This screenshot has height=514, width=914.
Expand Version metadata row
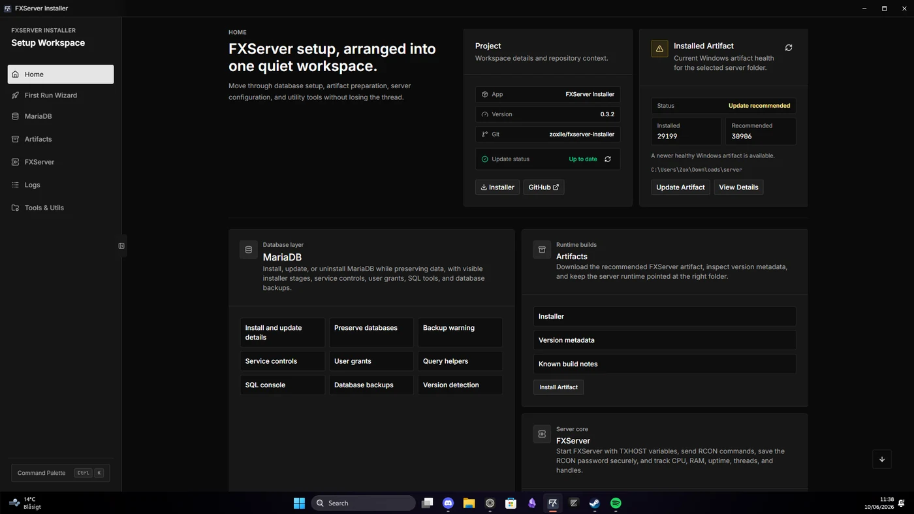(665, 340)
